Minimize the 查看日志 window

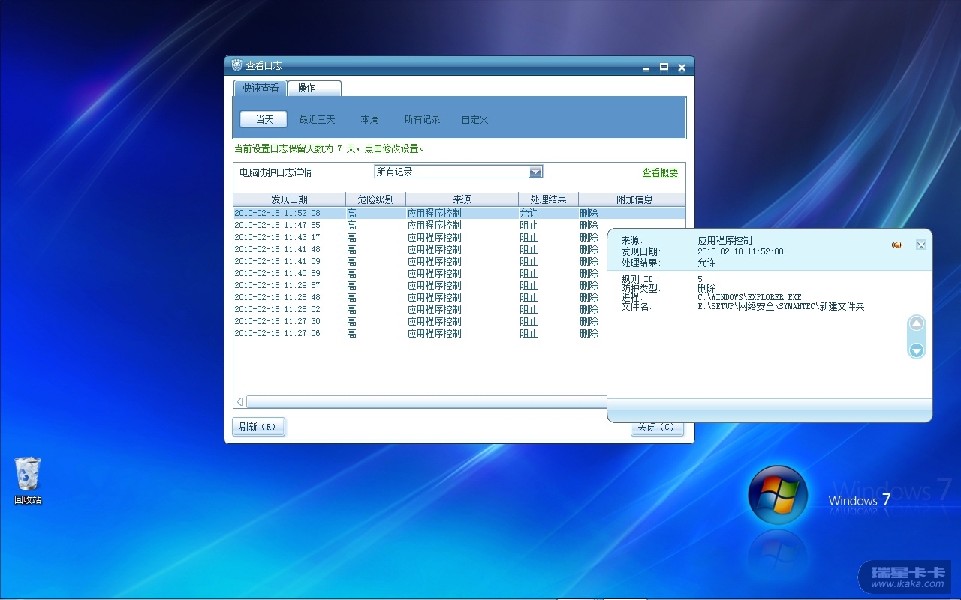pyautogui.click(x=646, y=67)
